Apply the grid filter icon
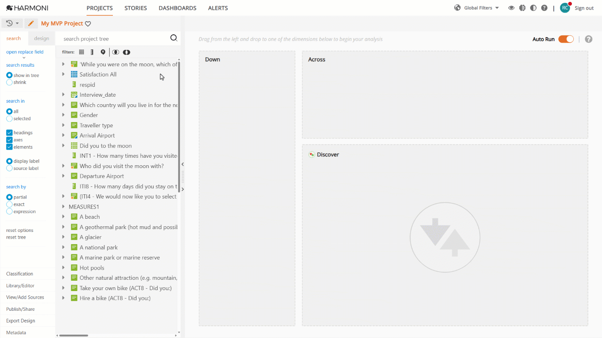 (x=81, y=52)
